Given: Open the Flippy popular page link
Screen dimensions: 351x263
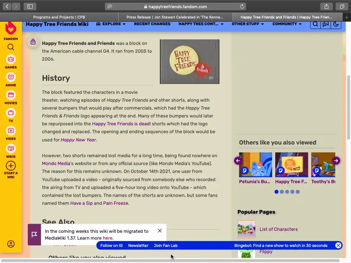Looking at the screenshot, I should (266, 252).
